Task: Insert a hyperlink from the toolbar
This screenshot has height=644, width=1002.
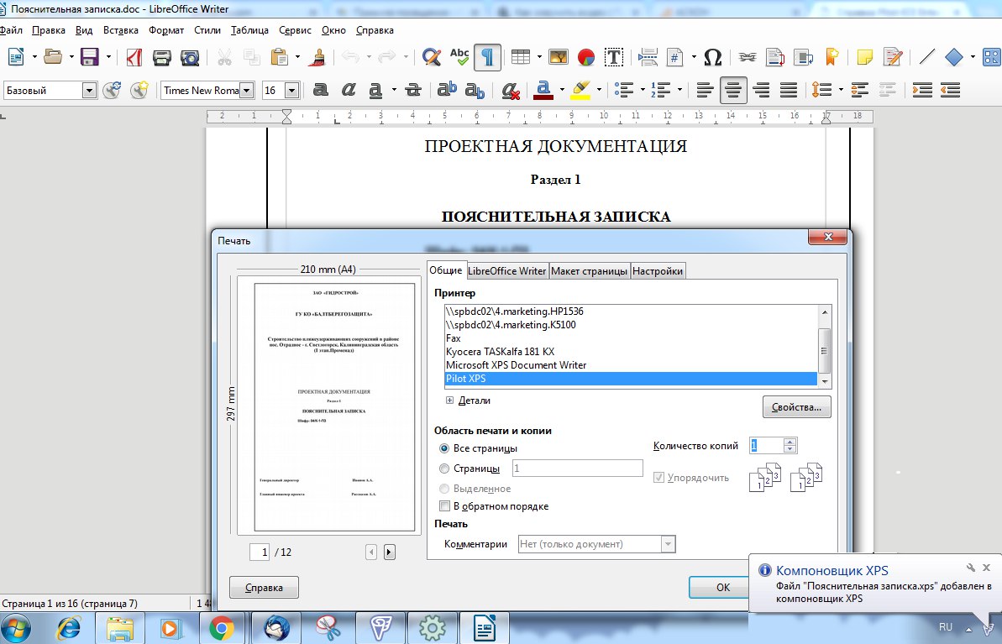Action: 747,57
